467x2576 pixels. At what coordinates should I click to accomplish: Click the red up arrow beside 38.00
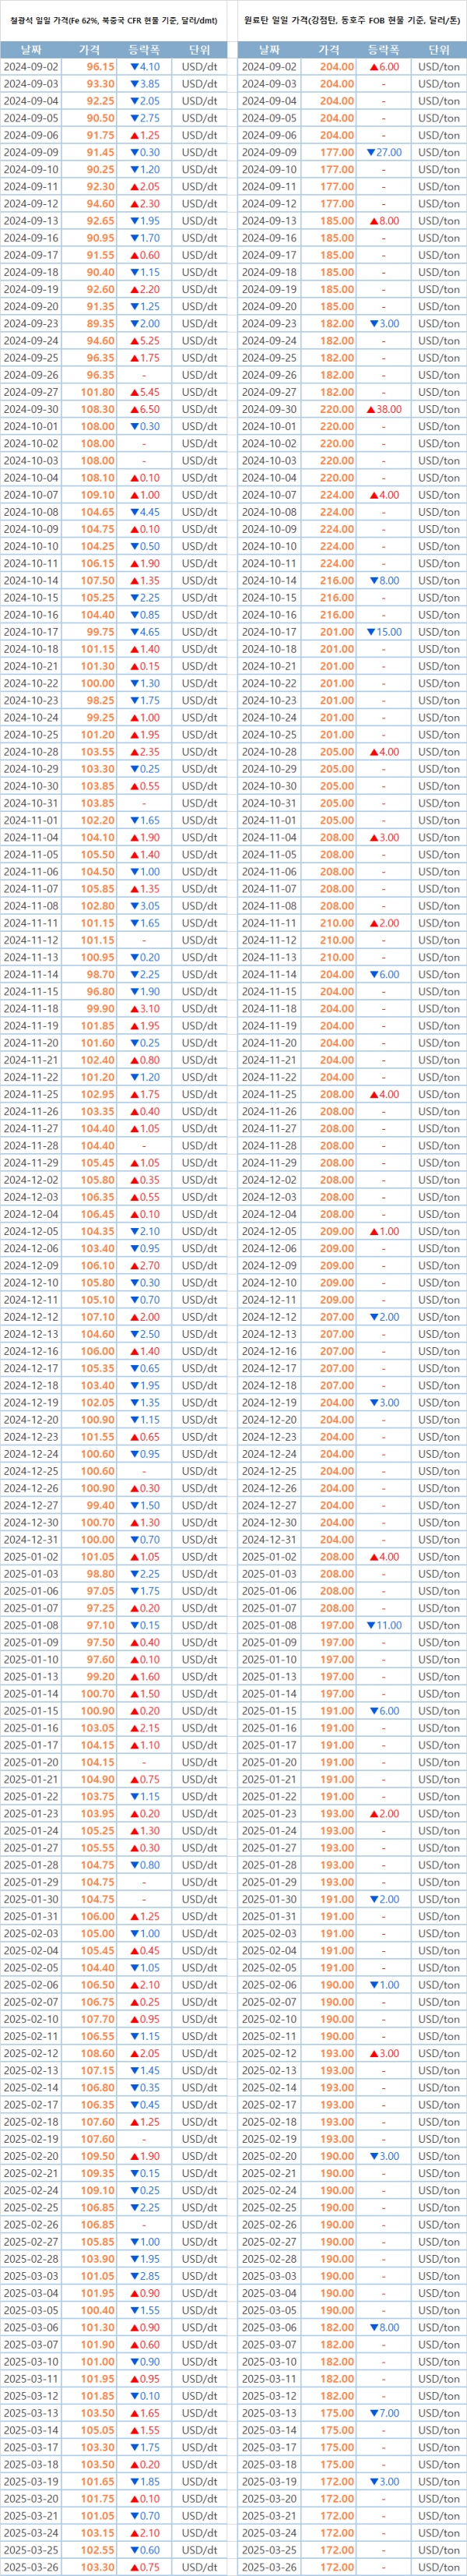pos(370,409)
